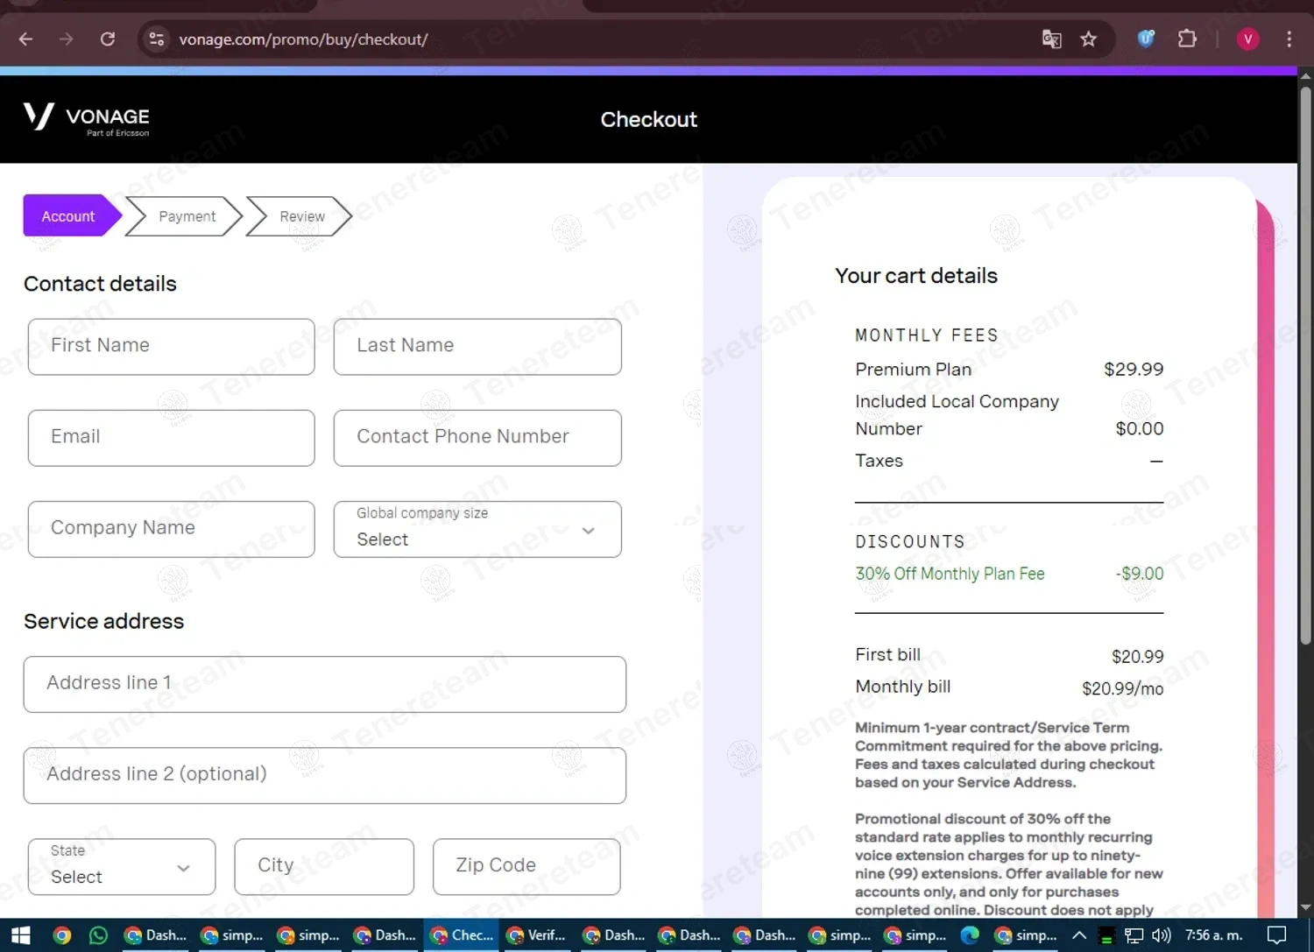
Task: View site information icon in address bar
Action: coord(157,39)
